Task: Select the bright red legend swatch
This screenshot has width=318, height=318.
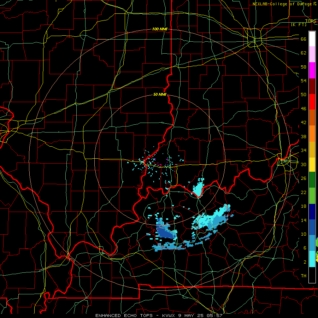Action: 312,102
